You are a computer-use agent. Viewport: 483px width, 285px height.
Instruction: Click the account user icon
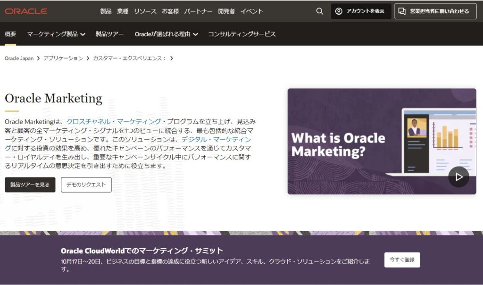(x=339, y=11)
